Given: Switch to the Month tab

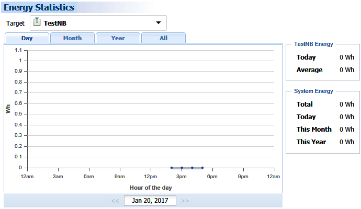Looking at the screenshot, I should [x=73, y=38].
